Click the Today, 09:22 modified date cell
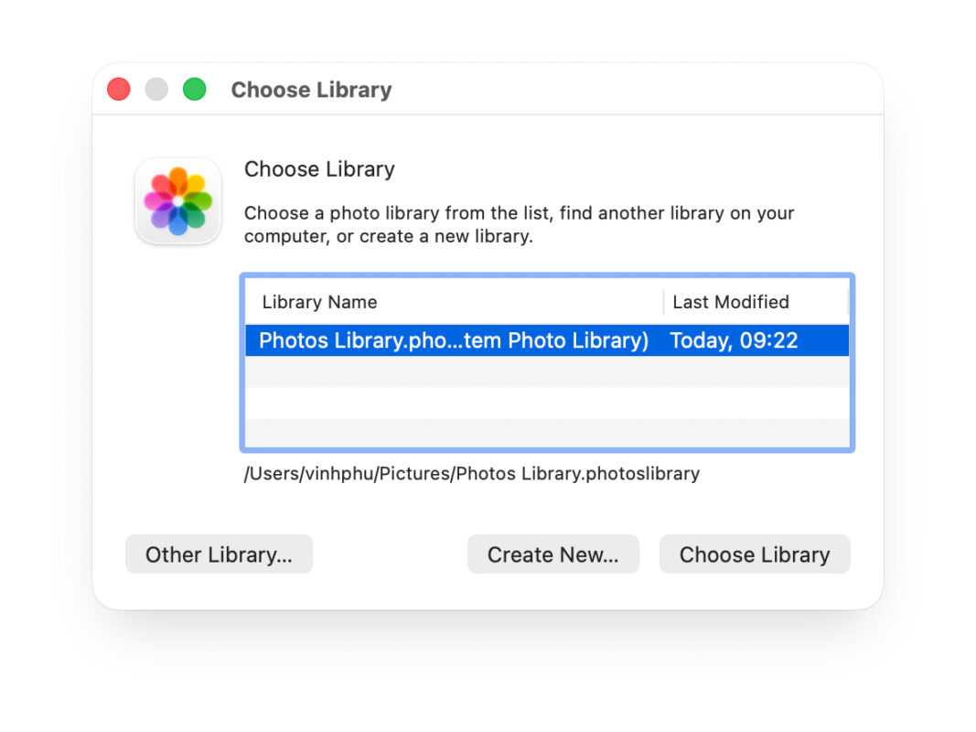The width and height of the screenshot is (976, 732). click(734, 340)
